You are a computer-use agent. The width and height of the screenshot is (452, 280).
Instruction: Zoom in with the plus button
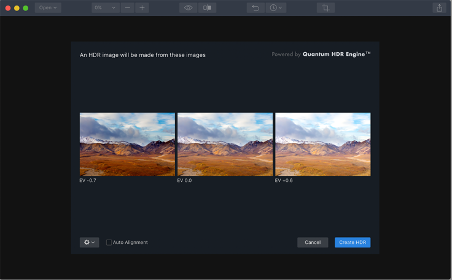pos(142,8)
